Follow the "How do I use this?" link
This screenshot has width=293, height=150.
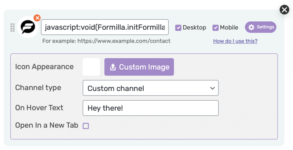pyautogui.click(x=235, y=41)
